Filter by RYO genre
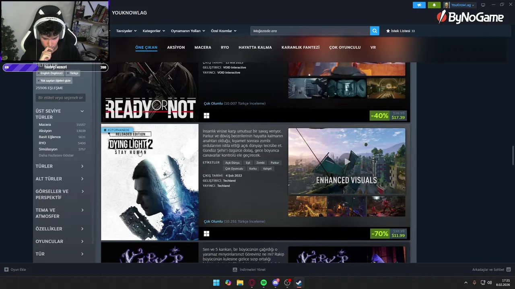The image size is (515, 289). click(x=62, y=143)
